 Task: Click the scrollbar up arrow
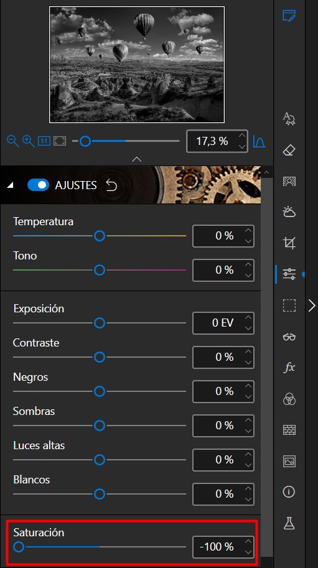pos(266,172)
